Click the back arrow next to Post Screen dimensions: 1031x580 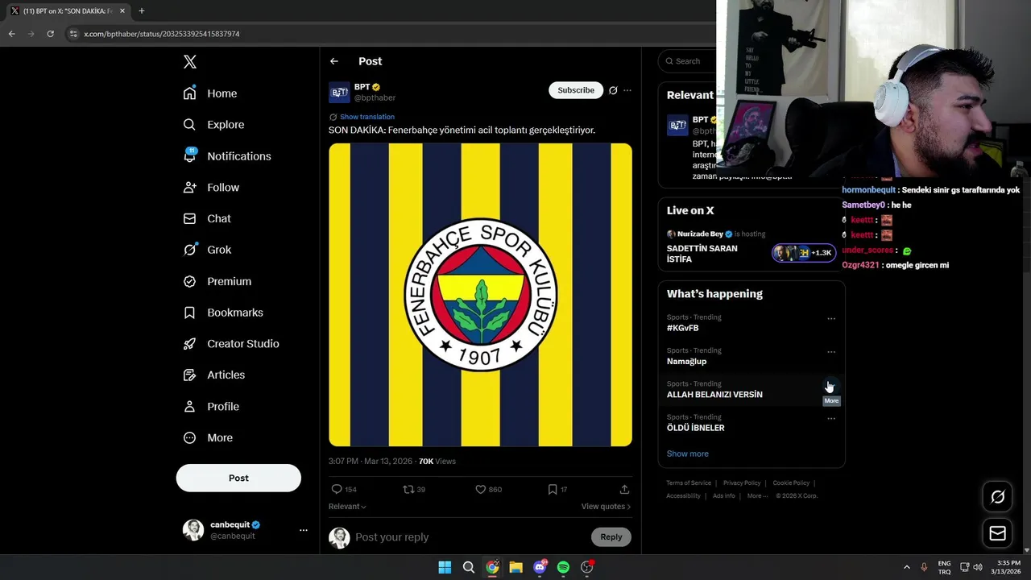coord(334,61)
